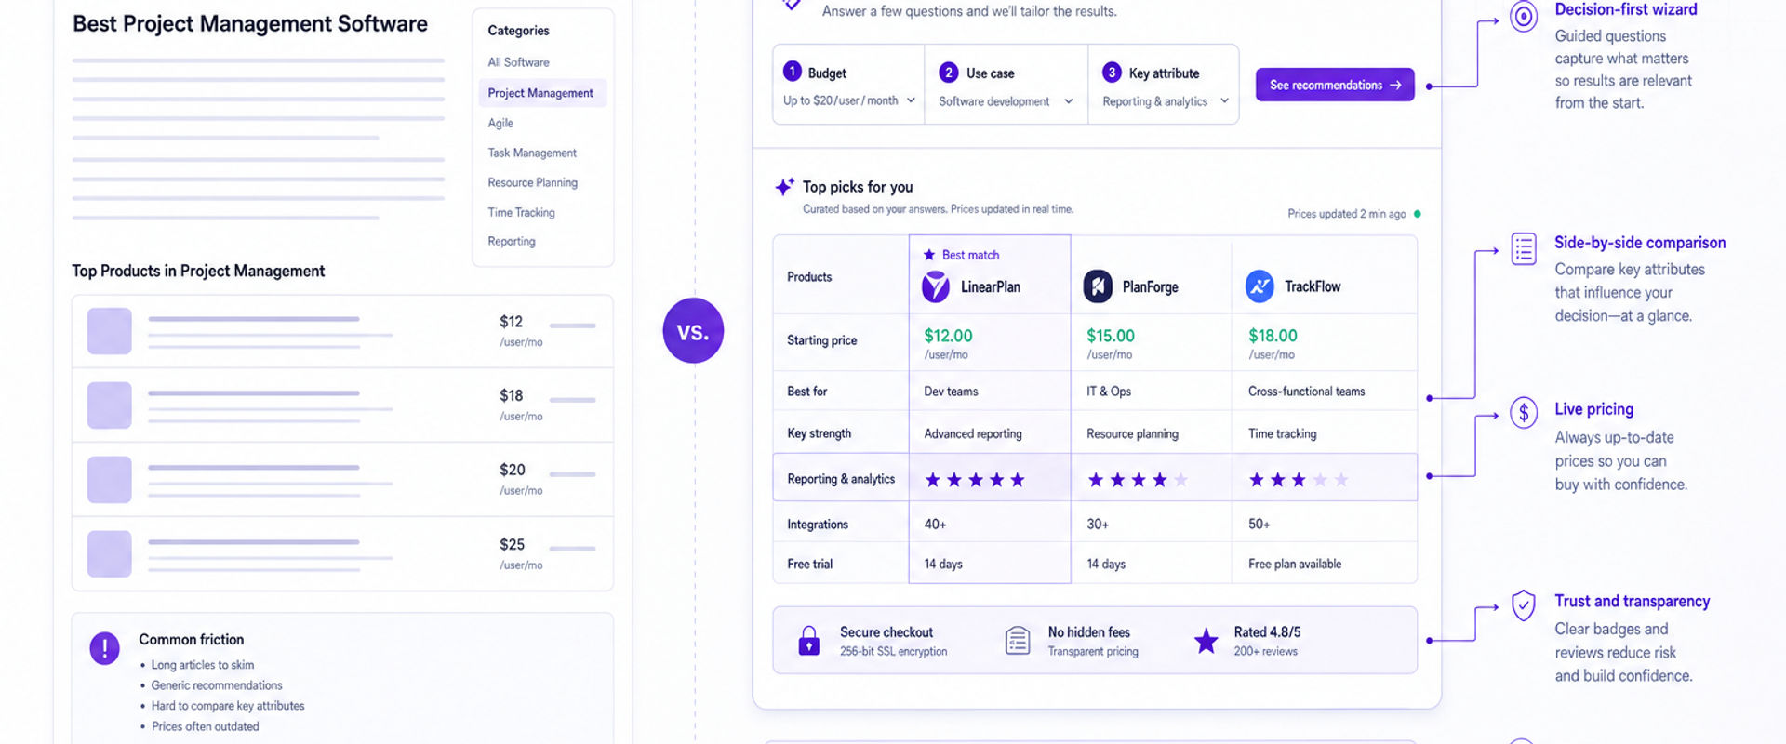Click the No hidden fees document icon
Screen dimensions: 1786x744
pos(1018,641)
